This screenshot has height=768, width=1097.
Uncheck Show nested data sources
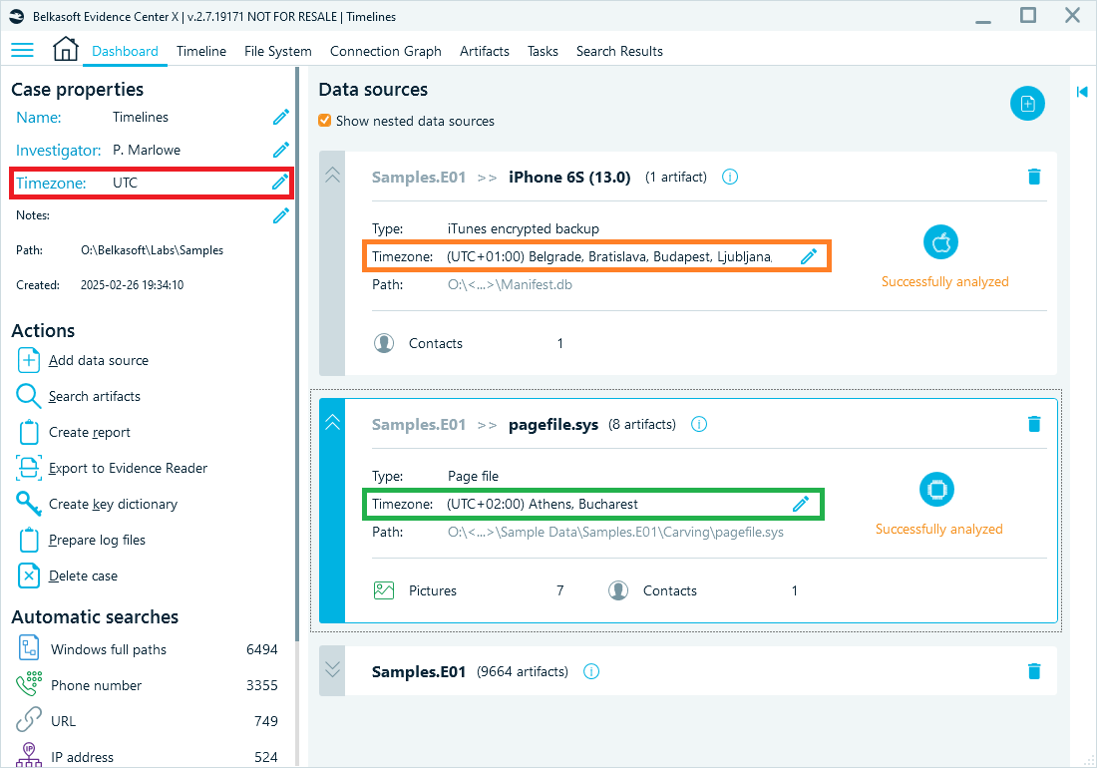click(x=325, y=121)
